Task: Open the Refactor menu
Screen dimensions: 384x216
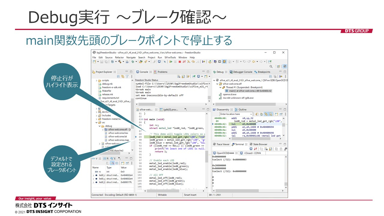Action: point(119,57)
